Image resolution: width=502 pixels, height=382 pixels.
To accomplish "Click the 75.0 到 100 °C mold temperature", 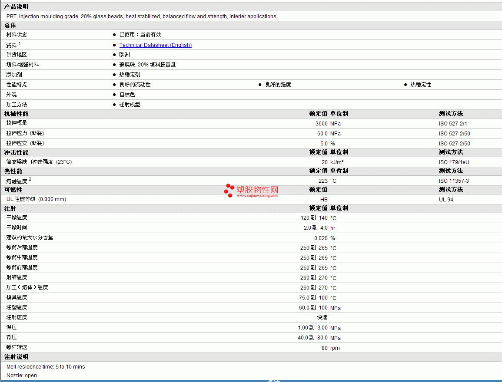I will click(318, 298).
